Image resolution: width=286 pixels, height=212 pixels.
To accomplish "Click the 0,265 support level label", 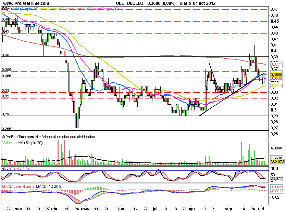I will 6,129.
